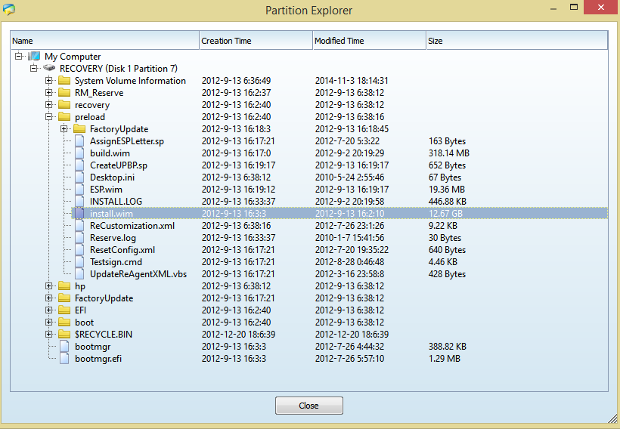Click the UpdateReAgentXML.vbs file icon

tap(79, 274)
